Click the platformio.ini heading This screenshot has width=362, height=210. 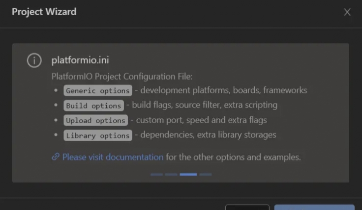click(80, 60)
